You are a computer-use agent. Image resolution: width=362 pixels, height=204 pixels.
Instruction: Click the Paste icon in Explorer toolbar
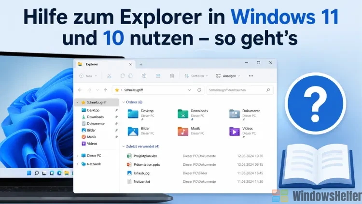point(130,76)
